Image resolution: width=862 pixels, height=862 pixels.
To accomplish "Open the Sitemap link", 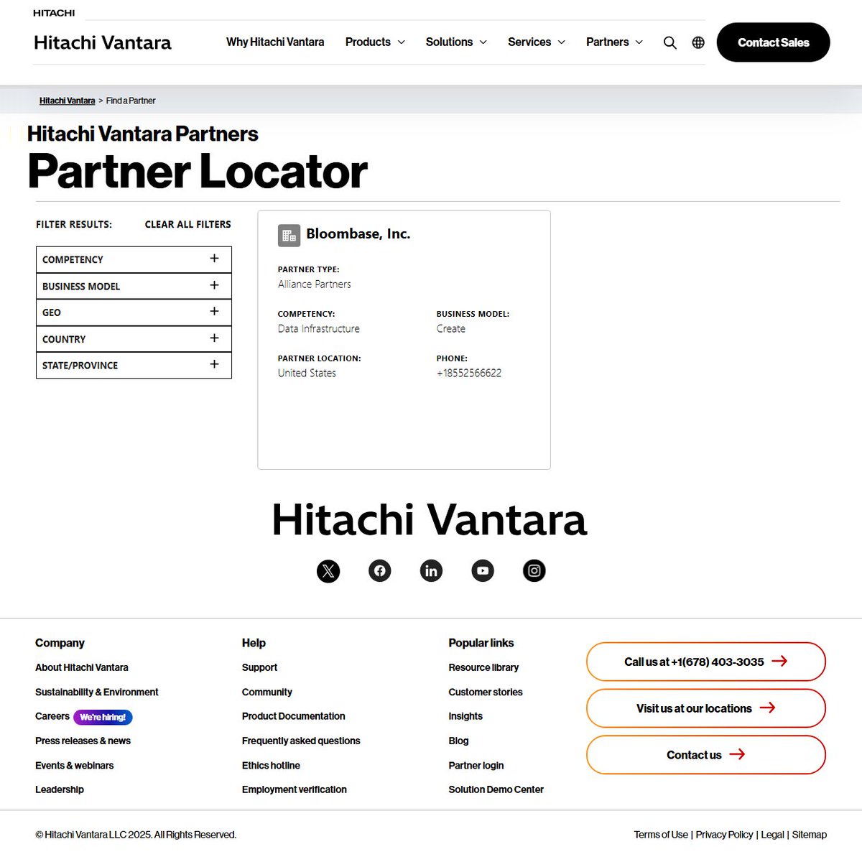I will point(809,835).
